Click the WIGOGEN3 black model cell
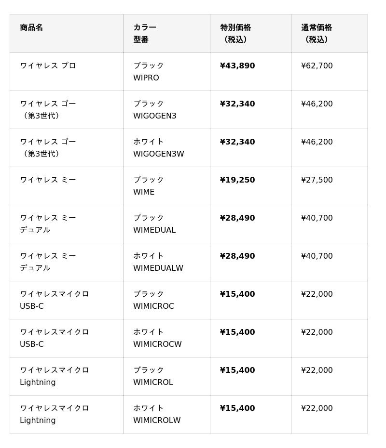 155,116
